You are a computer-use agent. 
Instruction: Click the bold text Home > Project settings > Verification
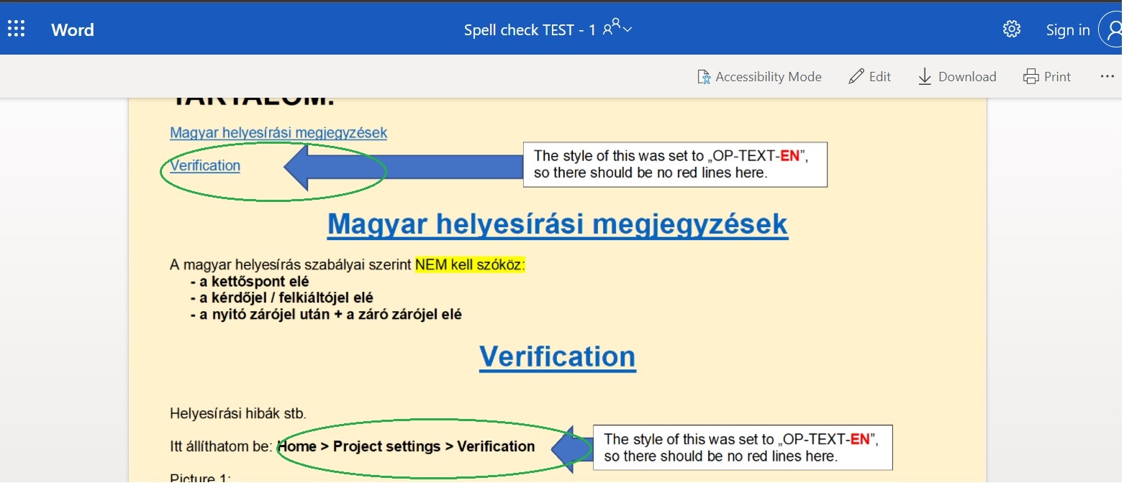tap(407, 446)
